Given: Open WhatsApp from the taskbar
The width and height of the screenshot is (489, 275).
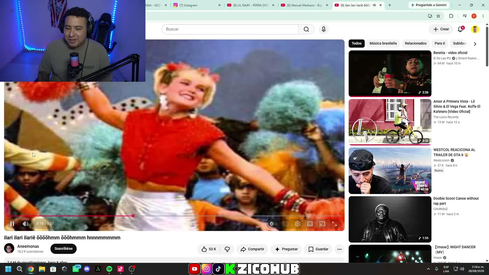Looking at the screenshot, I should click(x=76, y=269).
